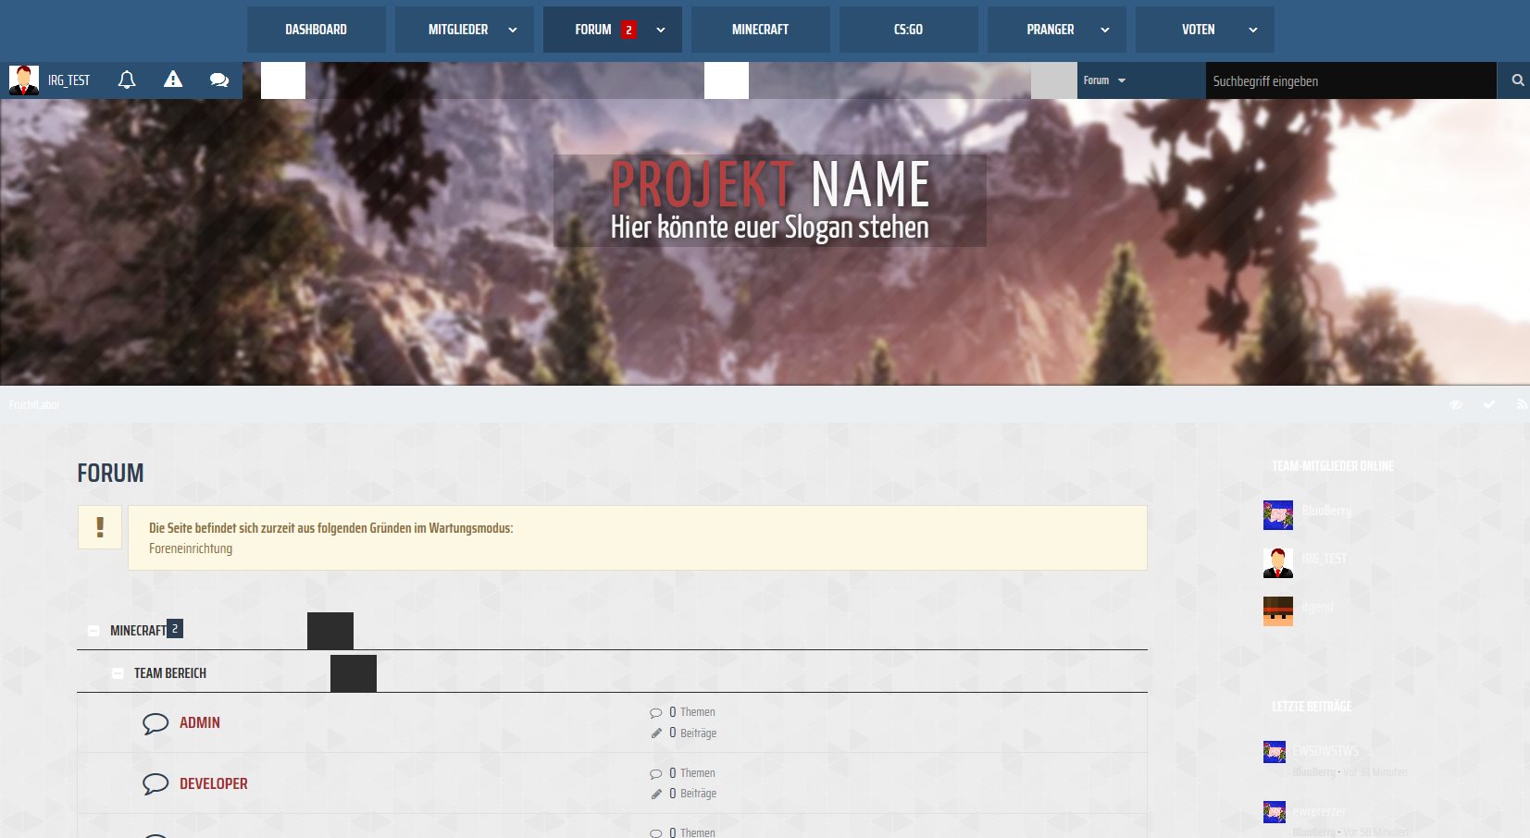This screenshot has width=1530, height=838.
Task: Toggle the eye icon for ignored forums
Action: (x=1456, y=405)
